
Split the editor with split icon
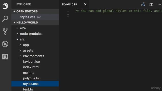(151, 4)
